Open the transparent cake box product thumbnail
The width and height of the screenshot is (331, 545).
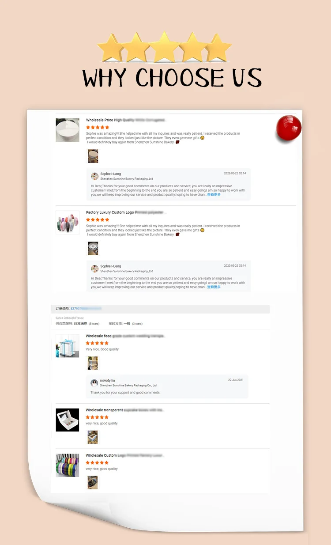pyautogui.click(x=68, y=346)
